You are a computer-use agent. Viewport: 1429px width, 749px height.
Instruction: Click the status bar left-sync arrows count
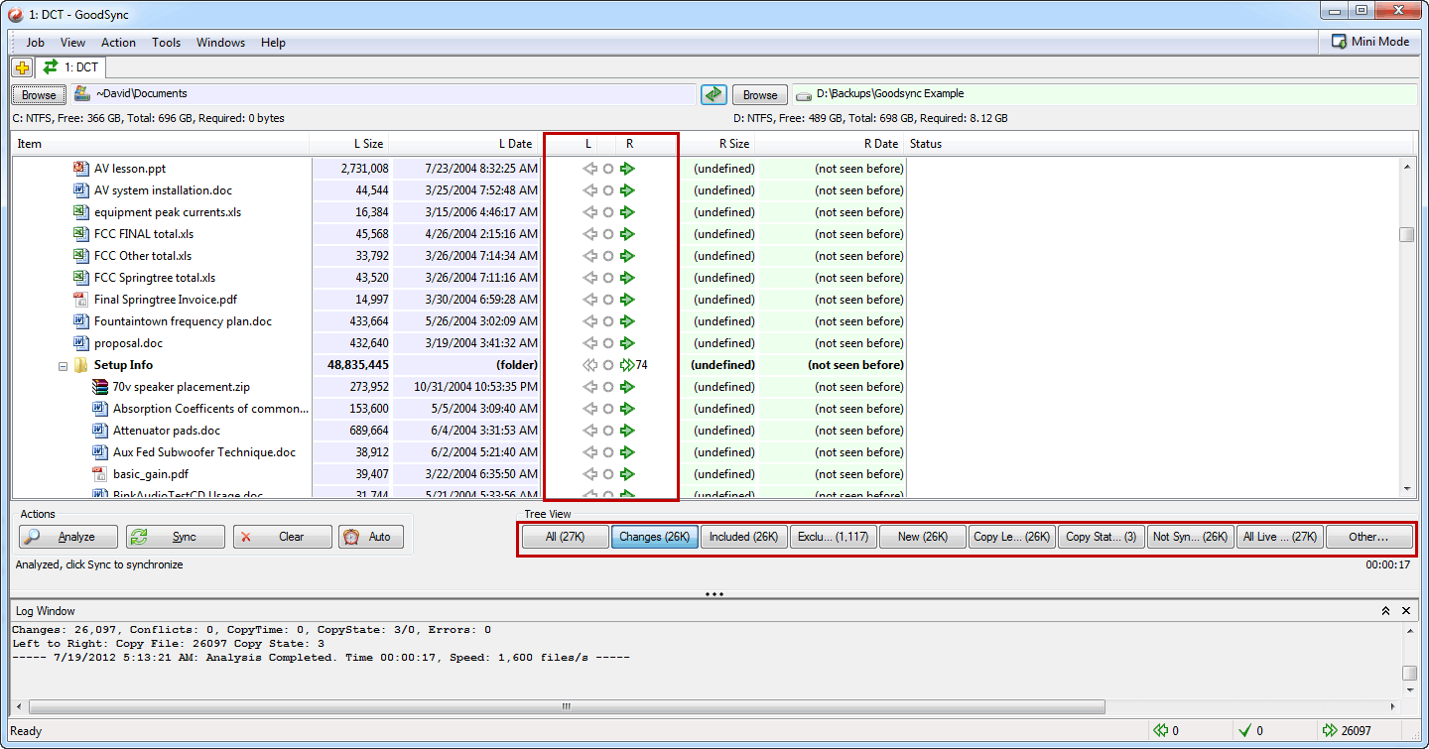click(x=1167, y=731)
